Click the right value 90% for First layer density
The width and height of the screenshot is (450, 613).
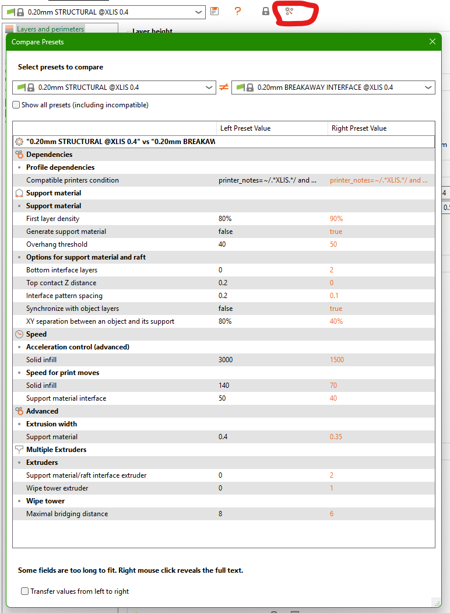point(336,219)
